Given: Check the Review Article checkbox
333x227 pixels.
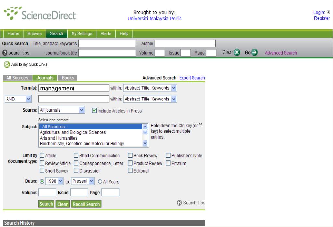Looking at the screenshot, I should coord(42,163).
